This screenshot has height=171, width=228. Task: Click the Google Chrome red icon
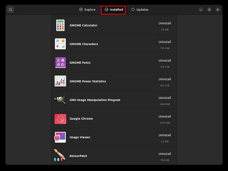click(60, 119)
